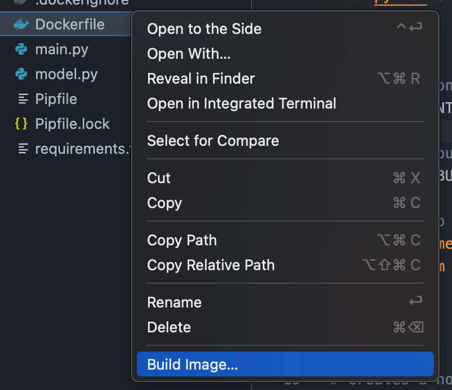The width and height of the screenshot is (452, 390).
Task: Click the Python icon next to model.py
Action: tap(21, 74)
